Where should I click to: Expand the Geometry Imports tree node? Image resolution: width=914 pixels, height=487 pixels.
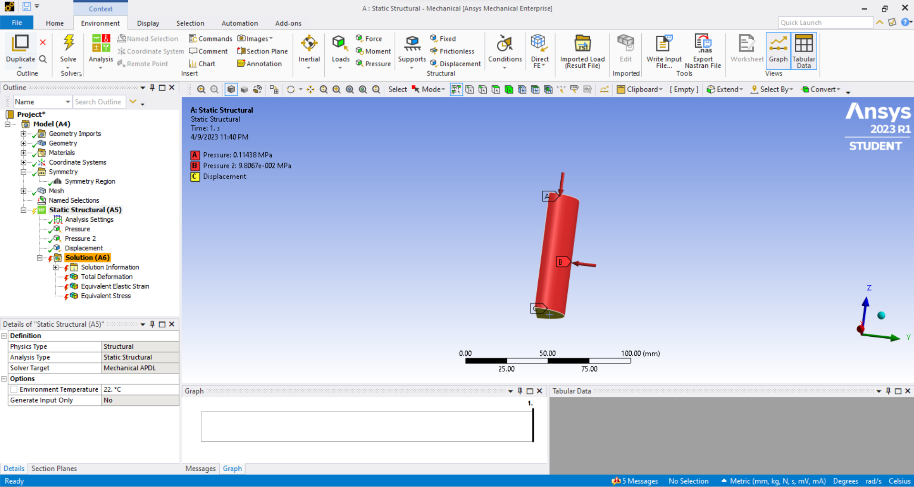(x=23, y=134)
